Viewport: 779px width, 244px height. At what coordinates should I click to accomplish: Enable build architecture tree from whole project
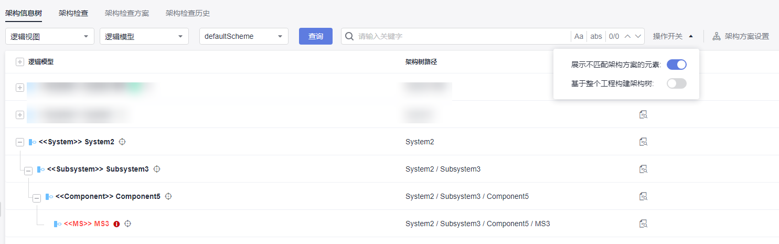pyautogui.click(x=676, y=83)
